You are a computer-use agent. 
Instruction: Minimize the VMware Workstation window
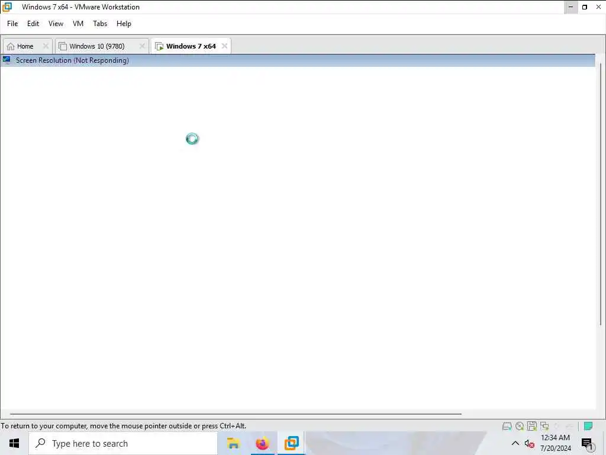pos(571,7)
